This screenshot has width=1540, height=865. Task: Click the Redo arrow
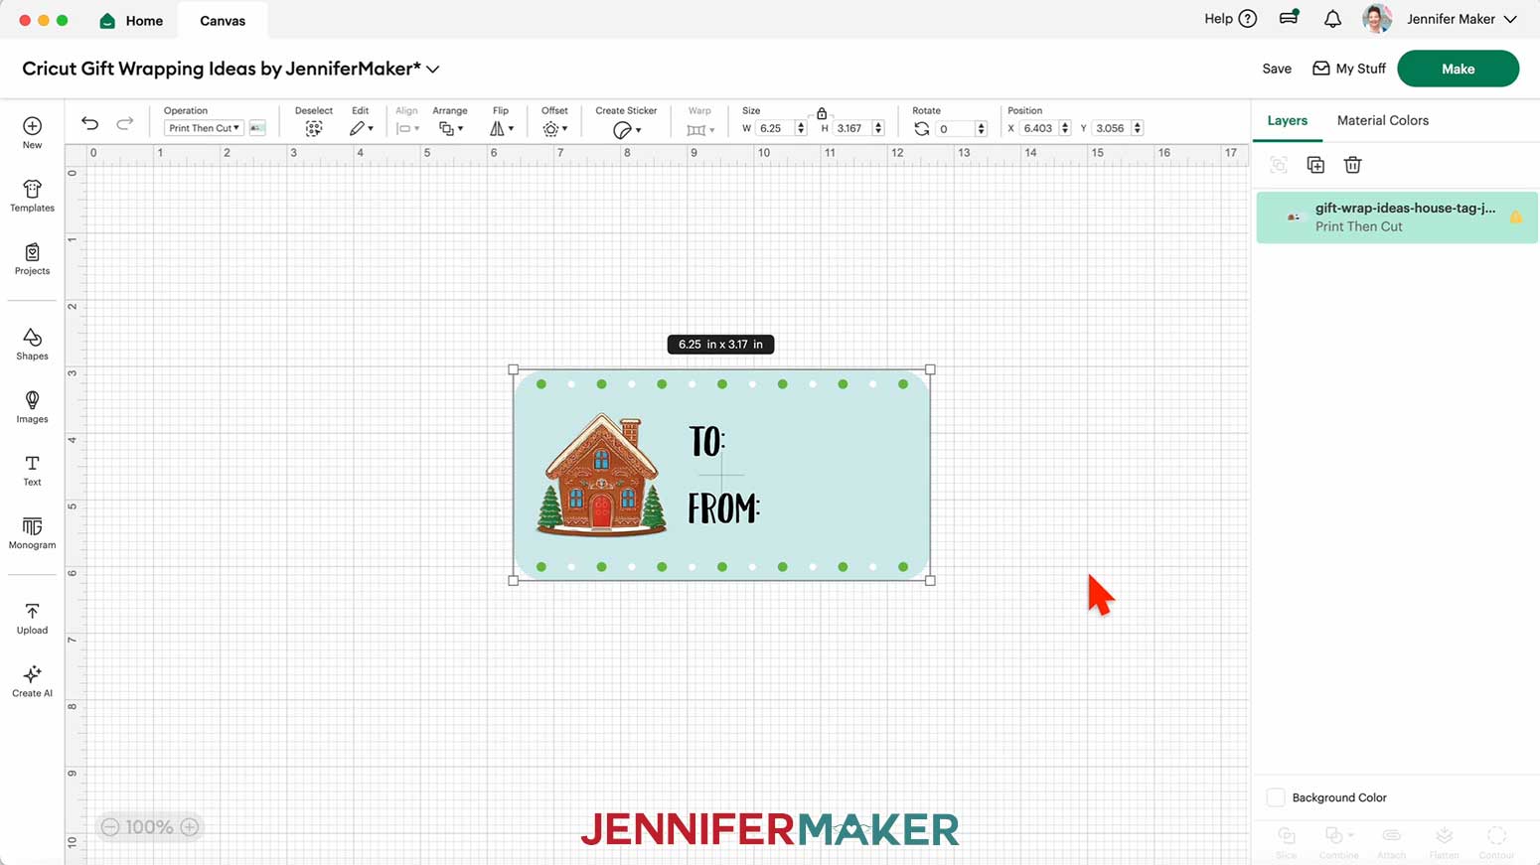click(x=124, y=123)
